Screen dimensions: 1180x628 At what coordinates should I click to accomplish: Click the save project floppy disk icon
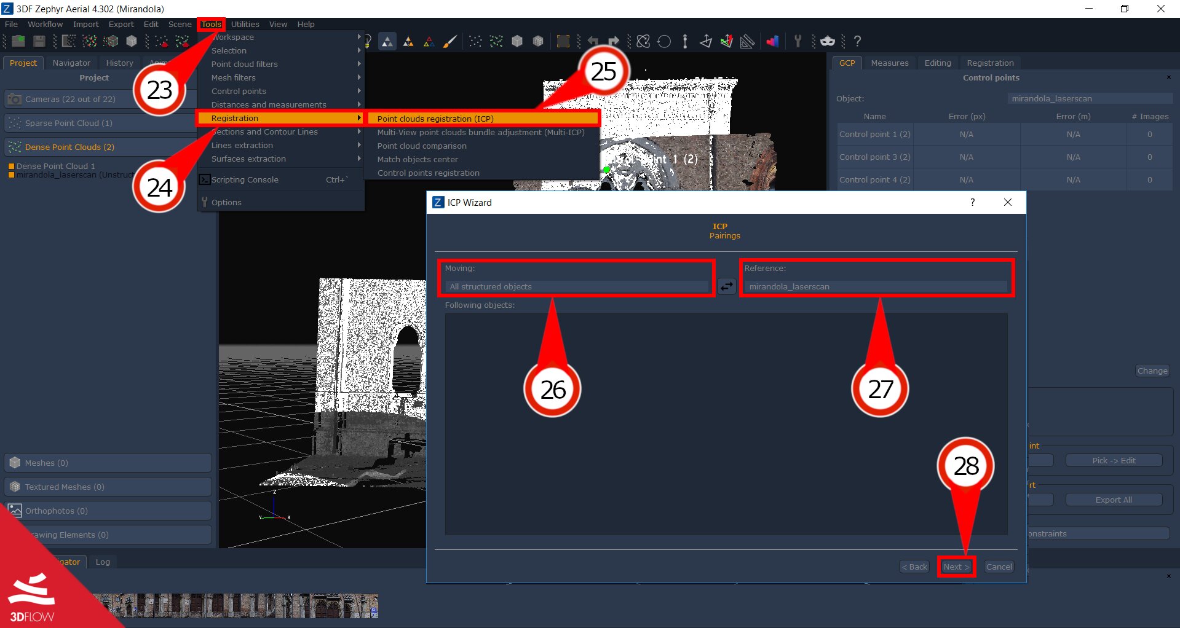tap(39, 41)
